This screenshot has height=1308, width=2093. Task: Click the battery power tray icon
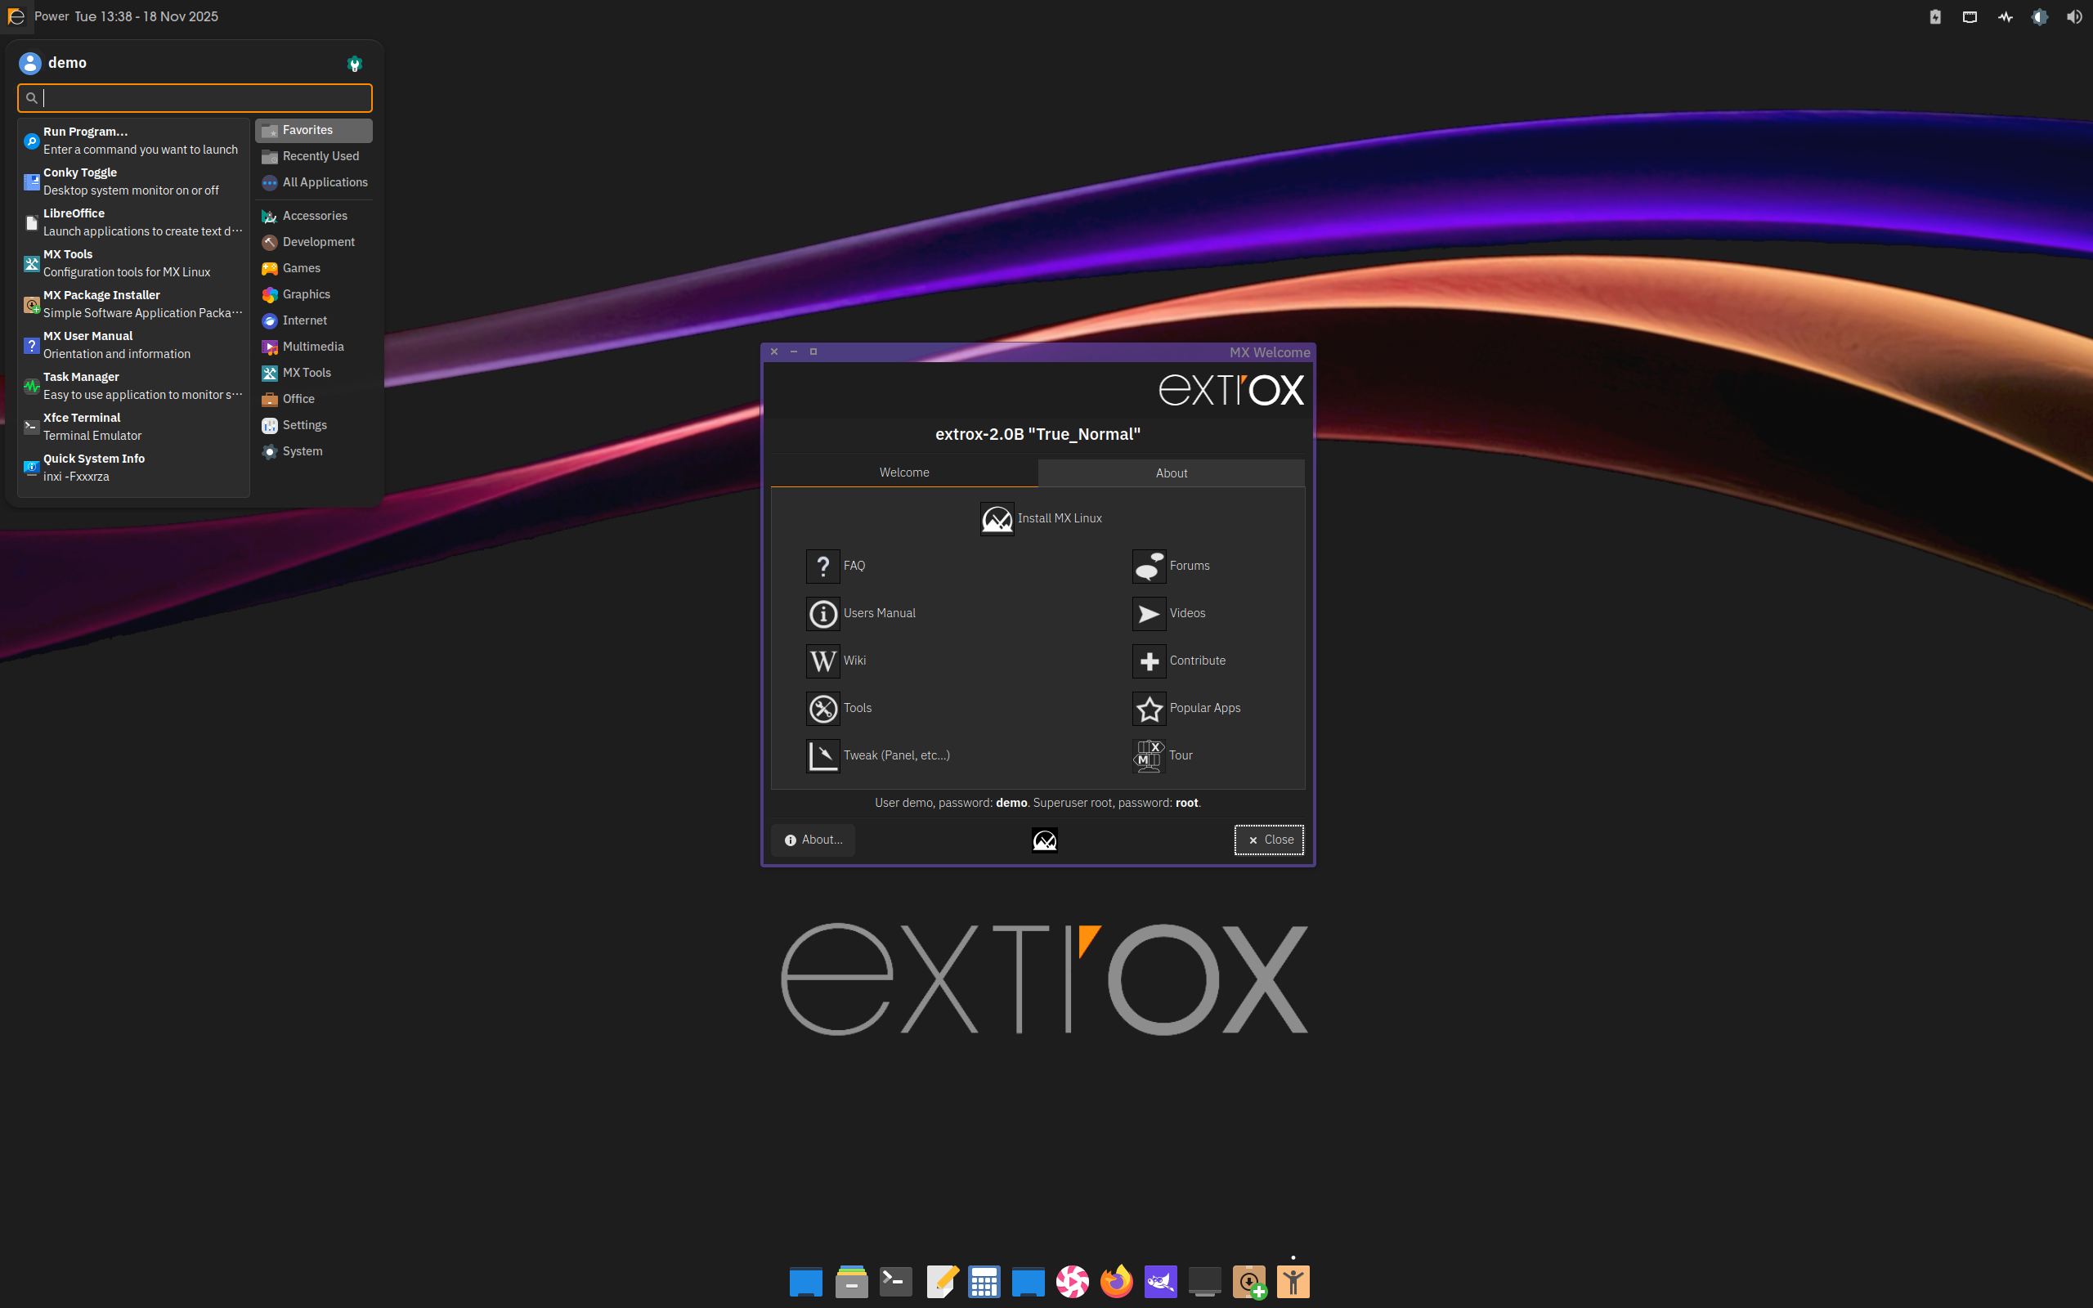click(x=1935, y=16)
